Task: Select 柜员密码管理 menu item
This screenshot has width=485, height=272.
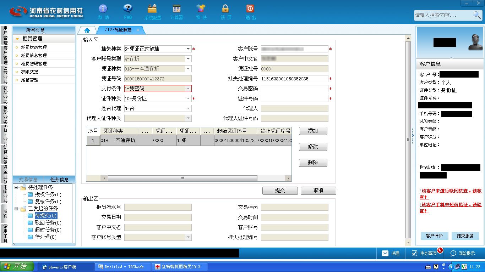Action: [x=34, y=64]
